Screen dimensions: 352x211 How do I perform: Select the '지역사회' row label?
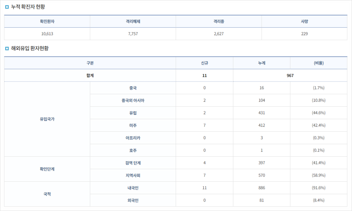(x=133, y=175)
